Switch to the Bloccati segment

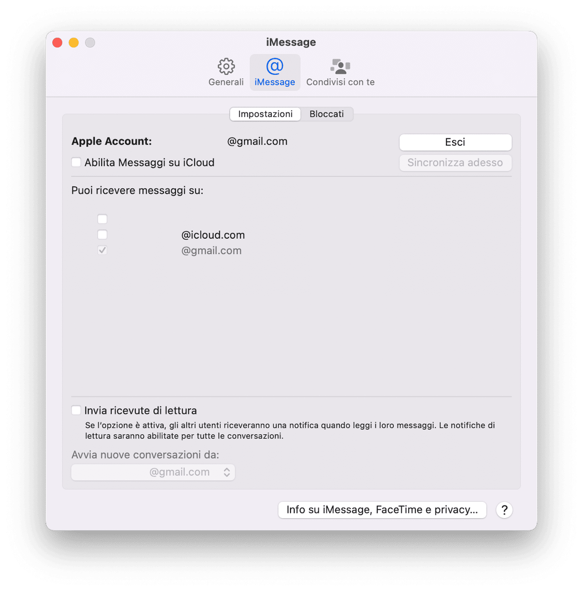tap(326, 114)
